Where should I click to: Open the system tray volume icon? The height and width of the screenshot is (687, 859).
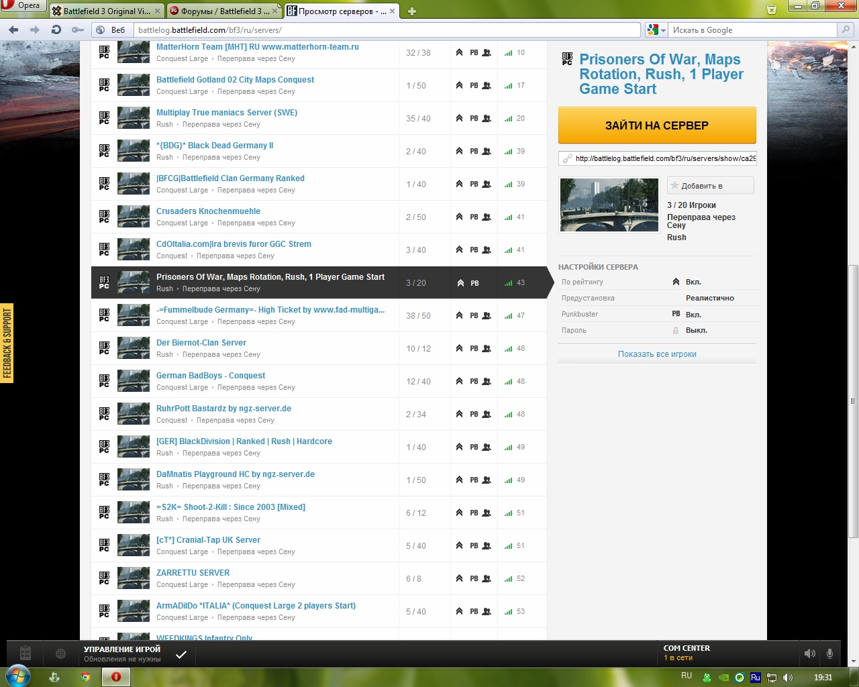[787, 678]
